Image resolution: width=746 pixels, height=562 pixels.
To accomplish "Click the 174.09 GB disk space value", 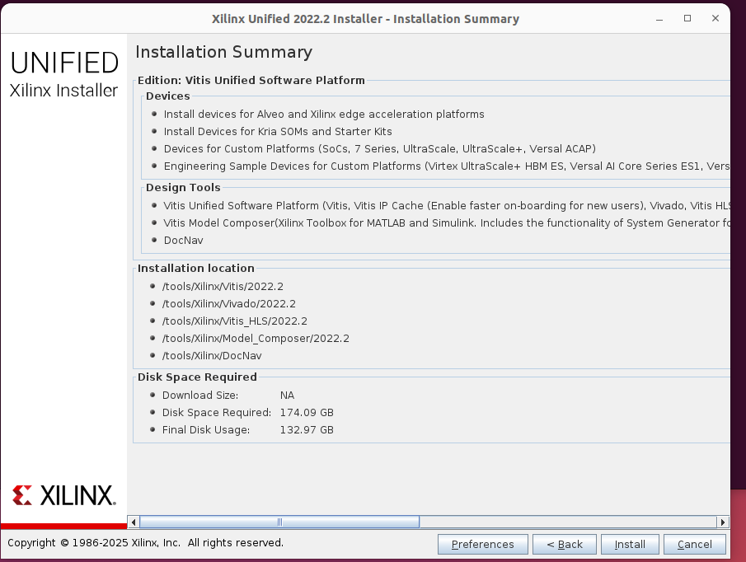I will [307, 412].
